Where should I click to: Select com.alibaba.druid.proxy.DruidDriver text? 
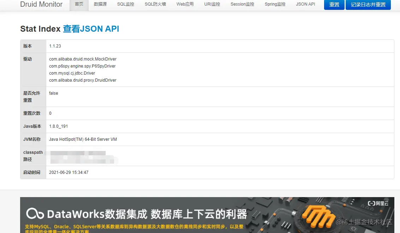click(x=83, y=80)
